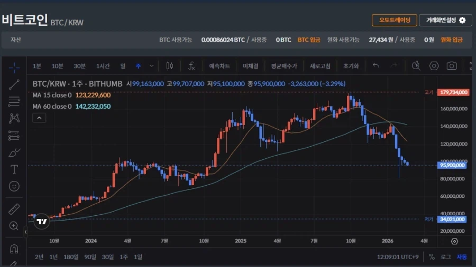Activate the zoom in tool
The width and height of the screenshot is (476, 267).
click(x=14, y=226)
